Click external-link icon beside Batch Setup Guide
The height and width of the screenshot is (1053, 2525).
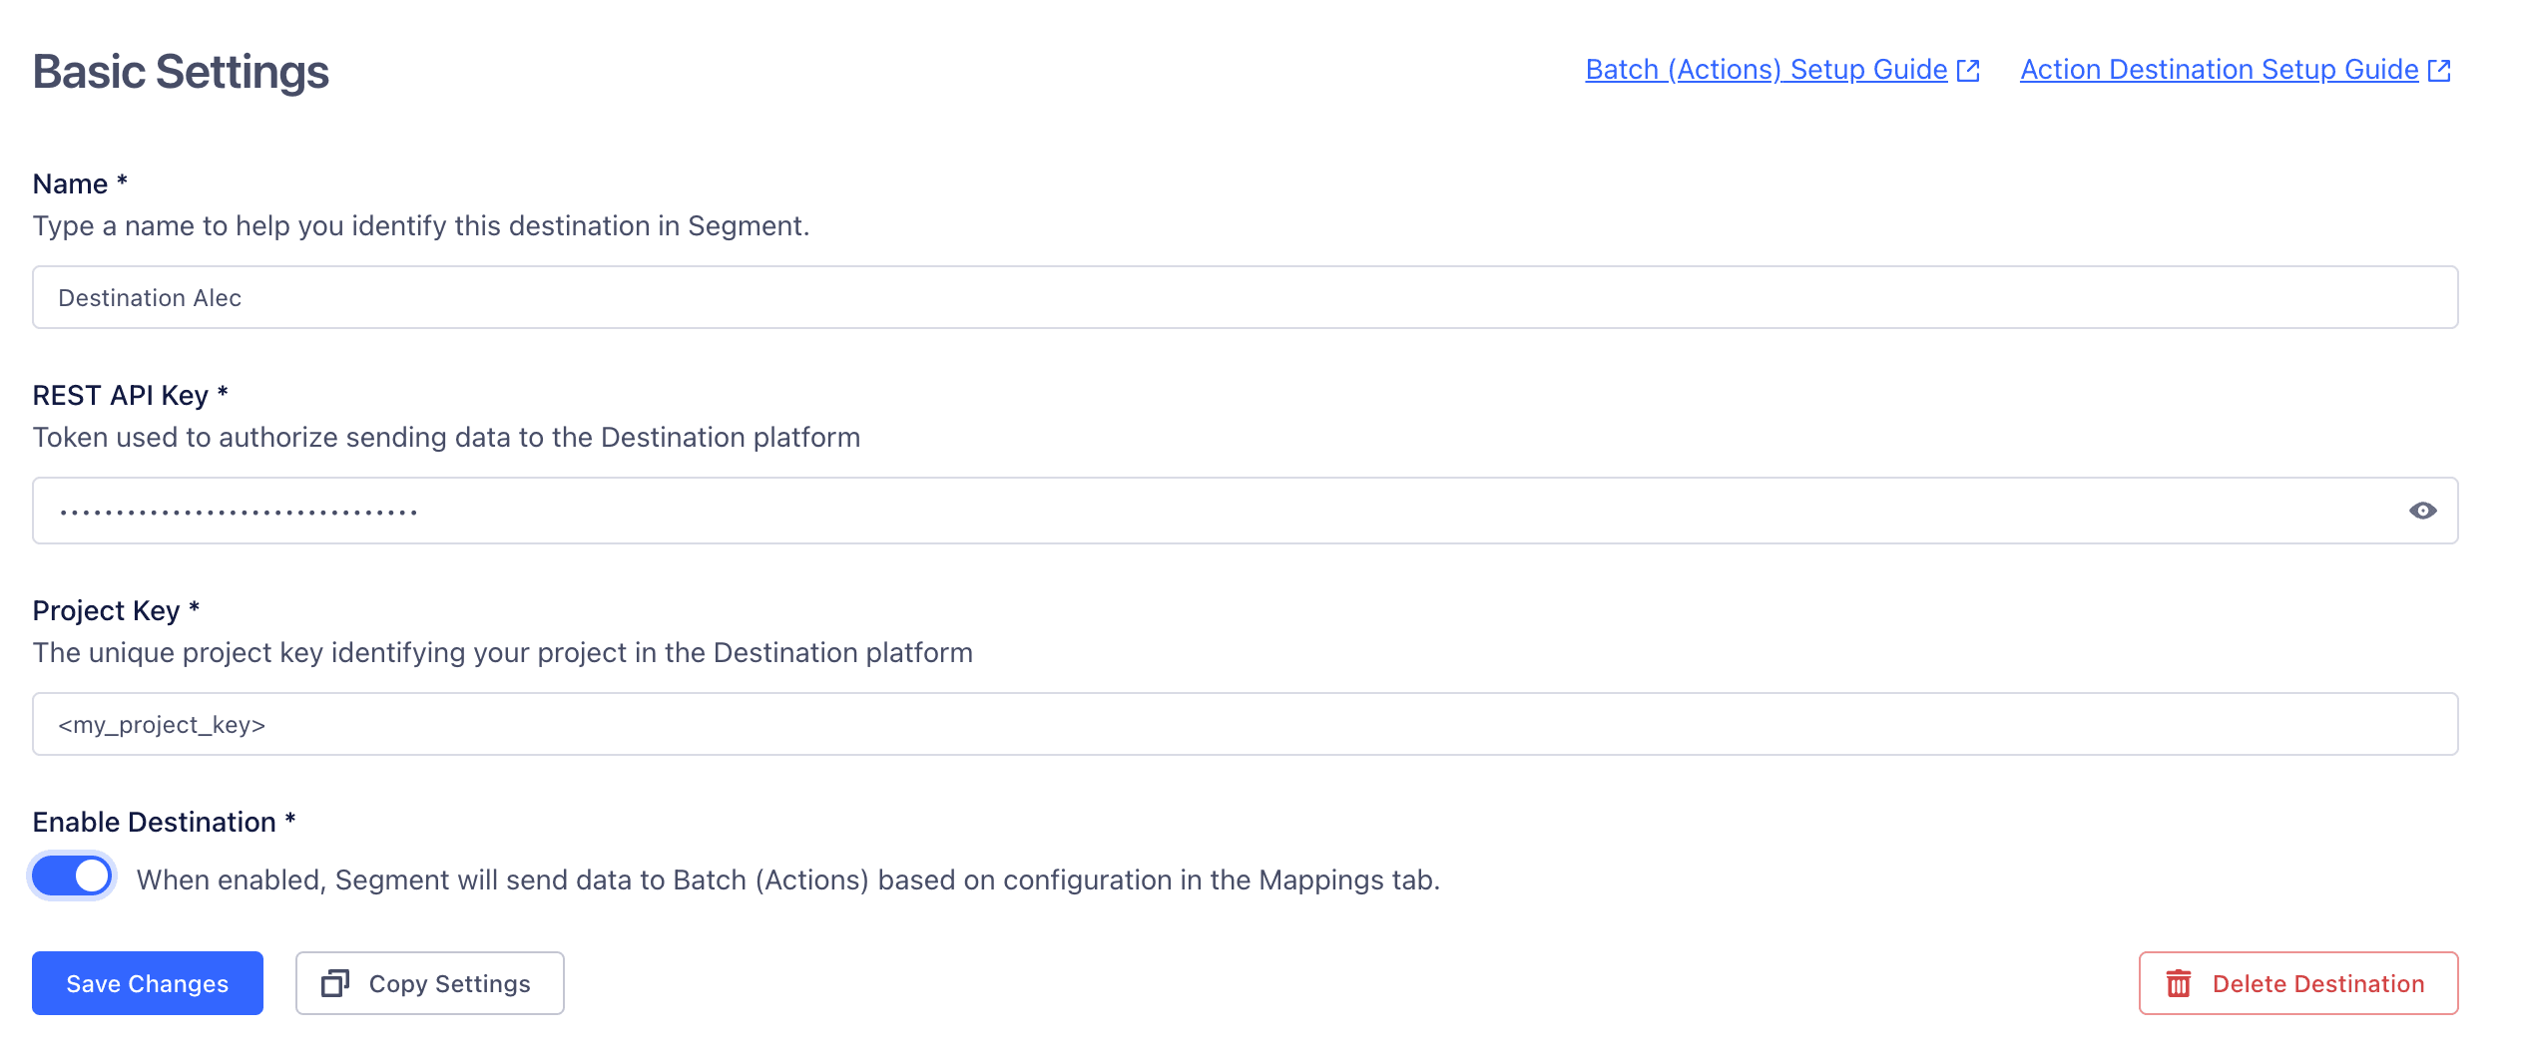[1968, 69]
